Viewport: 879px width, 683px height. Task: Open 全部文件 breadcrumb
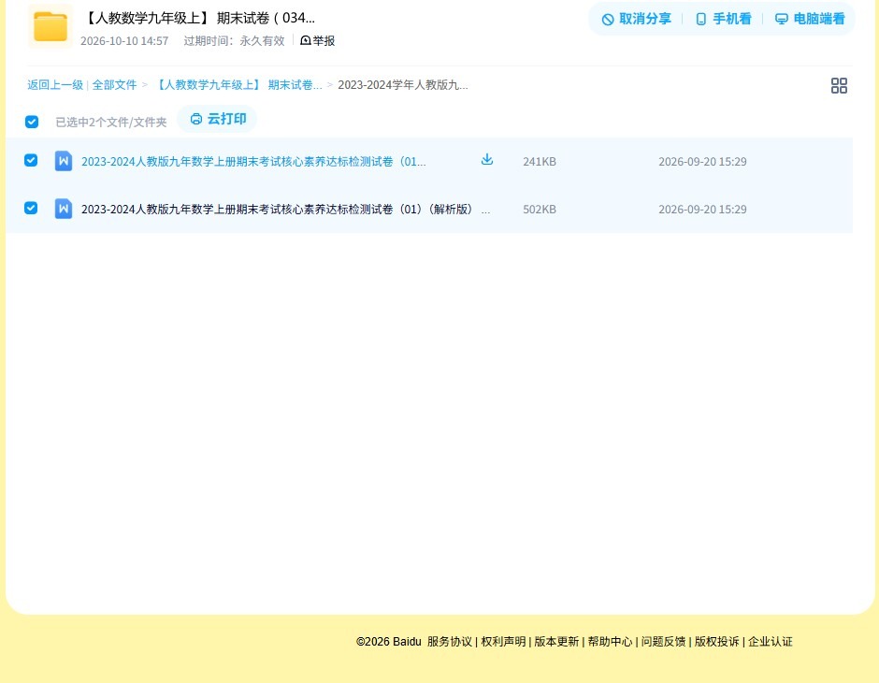point(114,85)
